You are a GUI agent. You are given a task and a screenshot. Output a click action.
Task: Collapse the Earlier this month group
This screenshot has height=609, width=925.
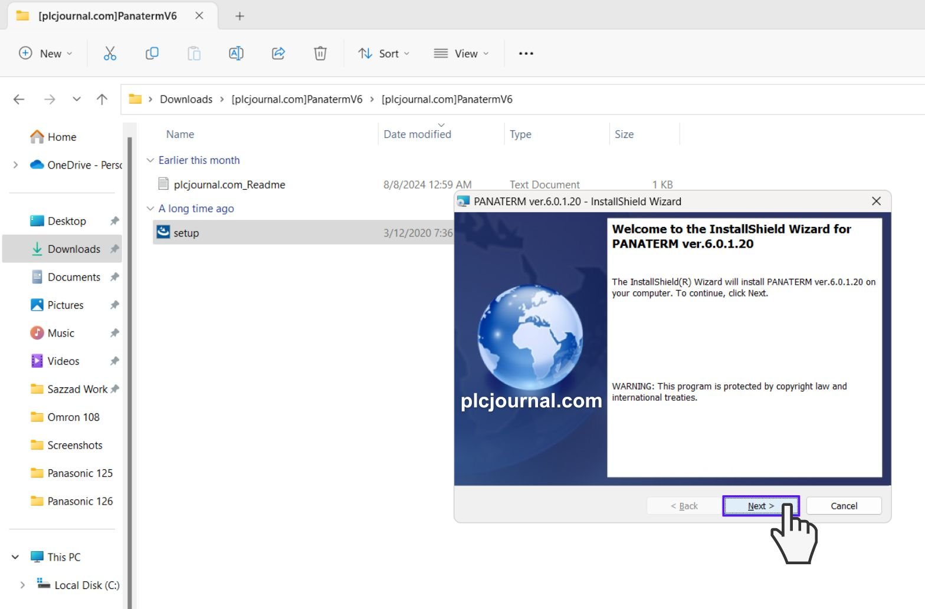pos(150,160)
